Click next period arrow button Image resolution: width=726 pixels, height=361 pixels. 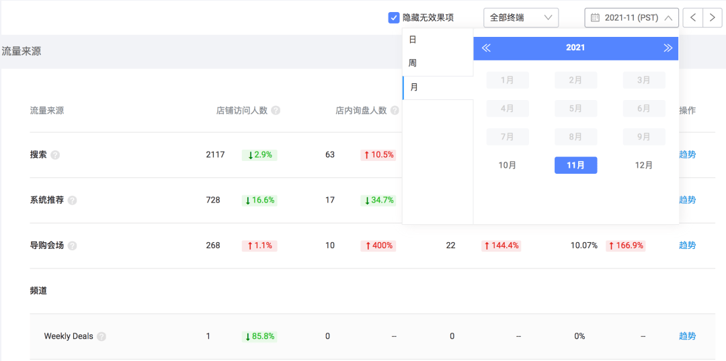pyautogui.click(x=713, y=18)
